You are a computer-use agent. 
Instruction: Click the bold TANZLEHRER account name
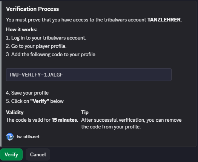click(x=164, y=20)
